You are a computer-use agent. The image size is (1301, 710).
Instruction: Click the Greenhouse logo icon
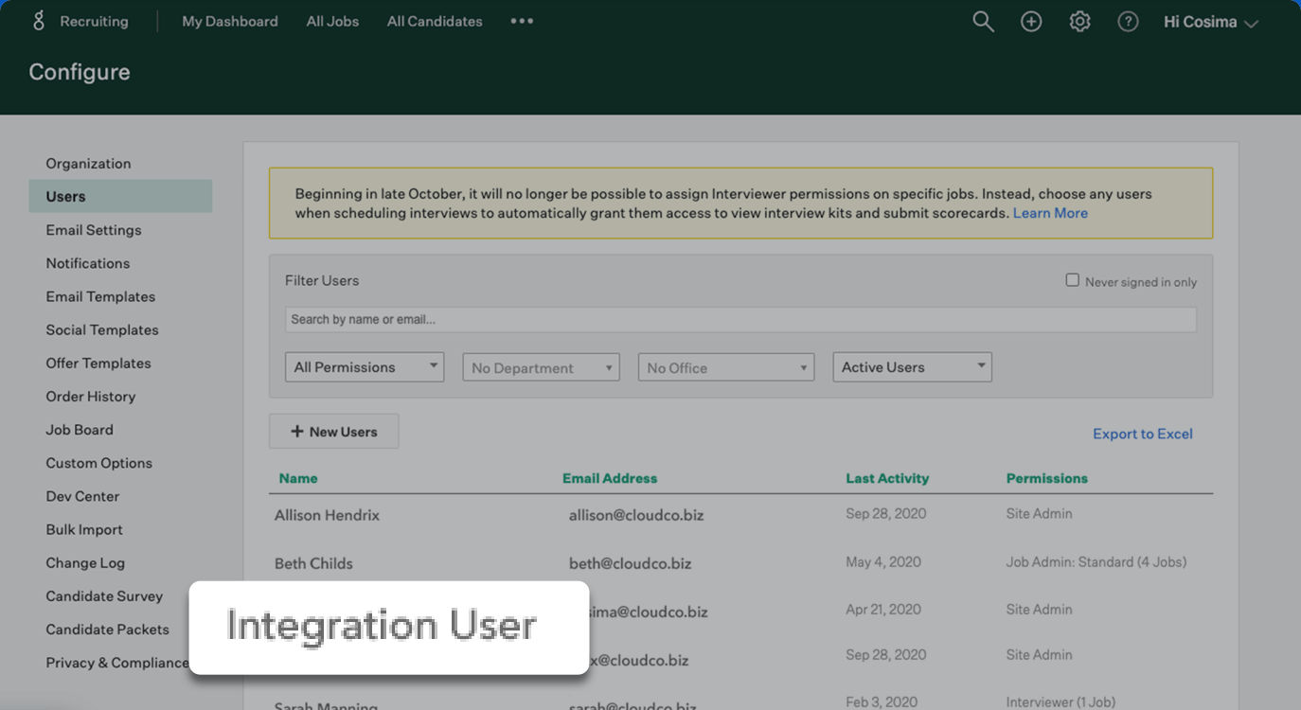pyautogui.click(x=39, y=21)
